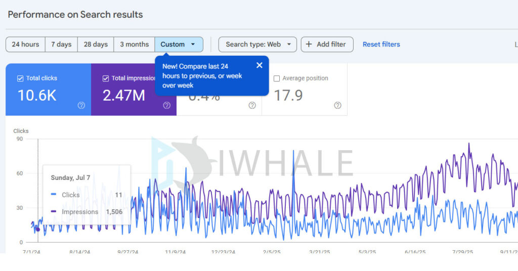This screenshot has width=518, height=271.
Task: Click help icon on Average position card
Action: (x=337, y=105)
